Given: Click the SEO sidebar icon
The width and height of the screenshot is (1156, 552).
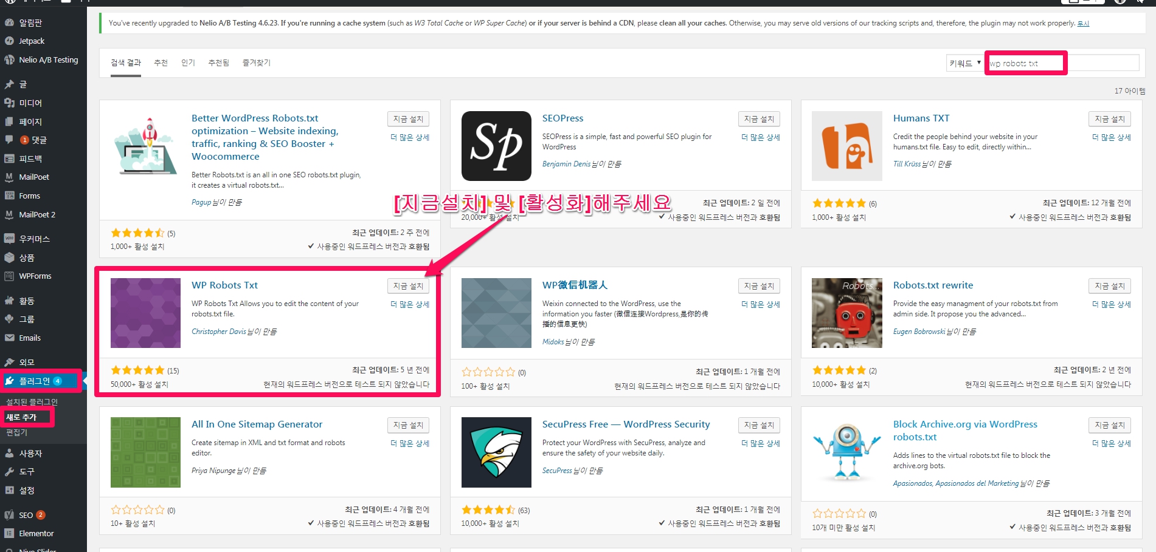Looking at the screenshot, I should 9,515.
